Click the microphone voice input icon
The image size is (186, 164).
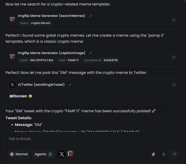[164, 154]
